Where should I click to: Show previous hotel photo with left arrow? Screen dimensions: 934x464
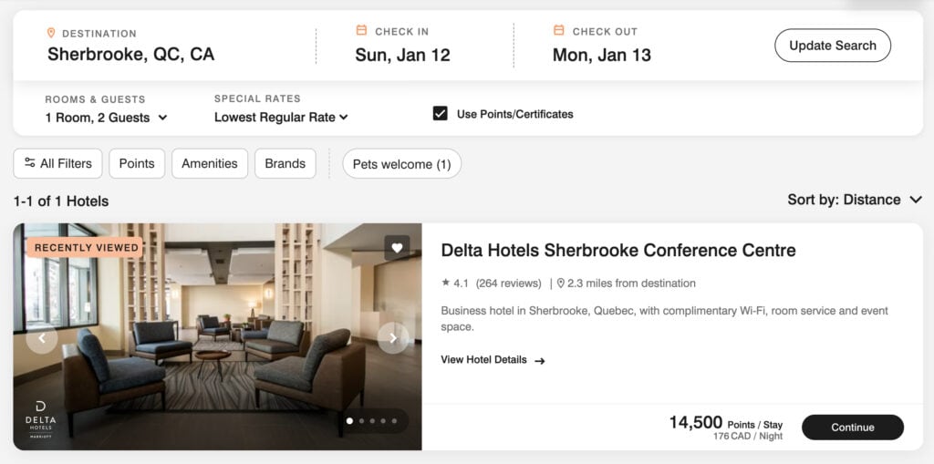pos(42,338)
